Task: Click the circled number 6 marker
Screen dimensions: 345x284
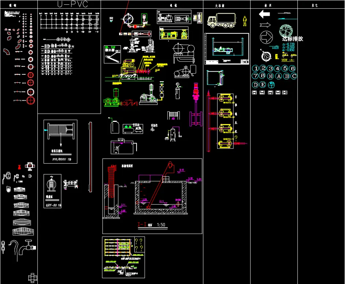Action: tap(293, 68)
